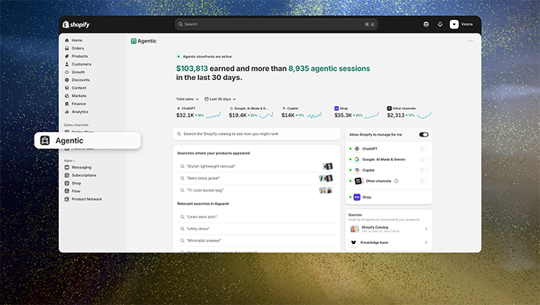This screenshot has height=305, width=540.
Task: Click the purple Shop channel icon in the channel list
Action: point(357,197)
